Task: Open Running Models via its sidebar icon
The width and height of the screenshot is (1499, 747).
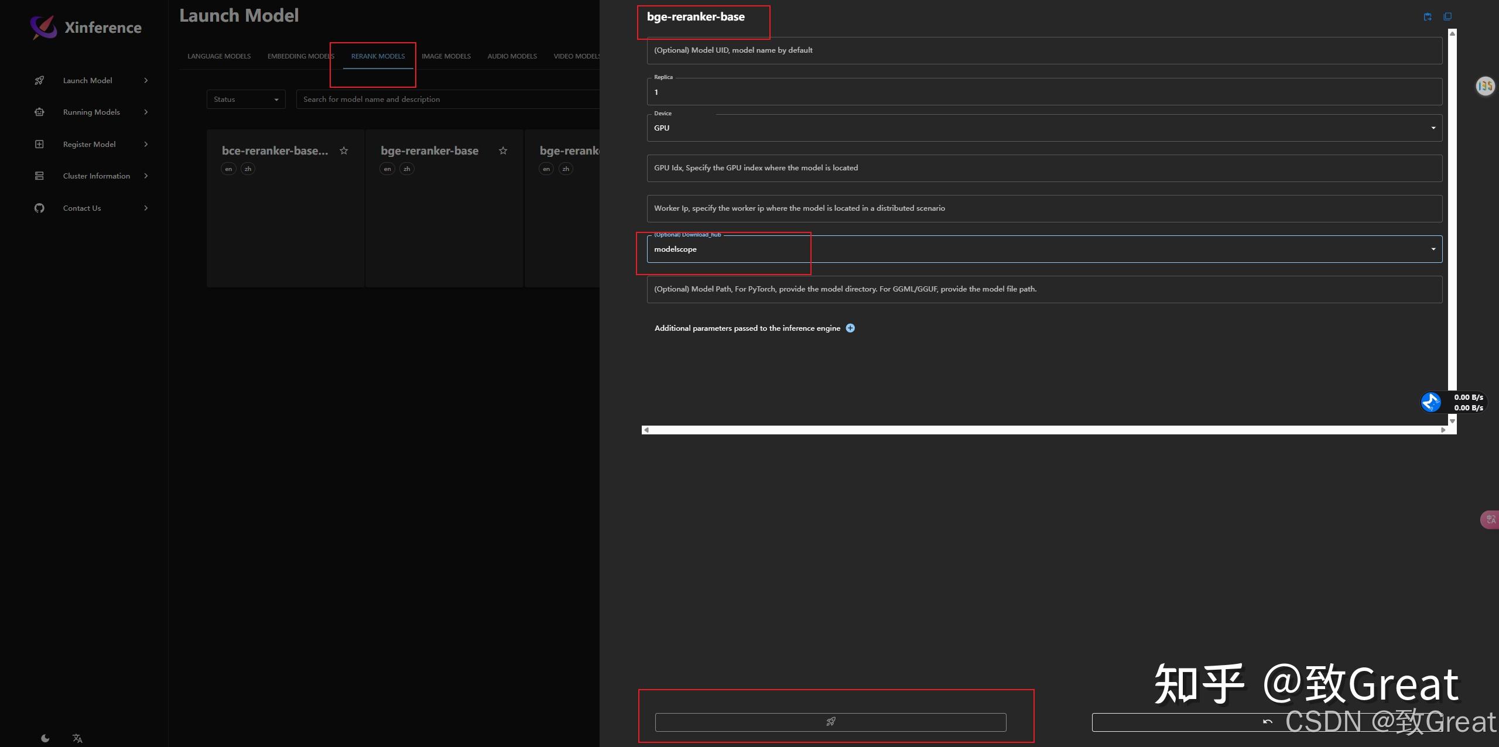Action: pos(39,112)
